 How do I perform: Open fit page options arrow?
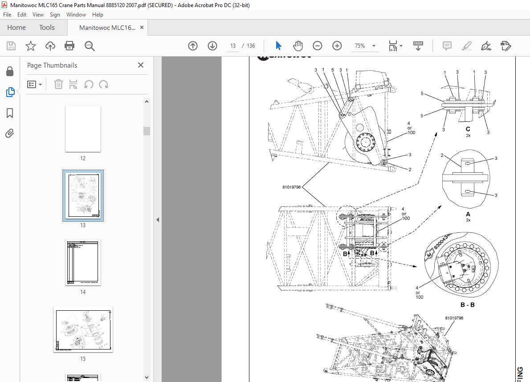401,46
